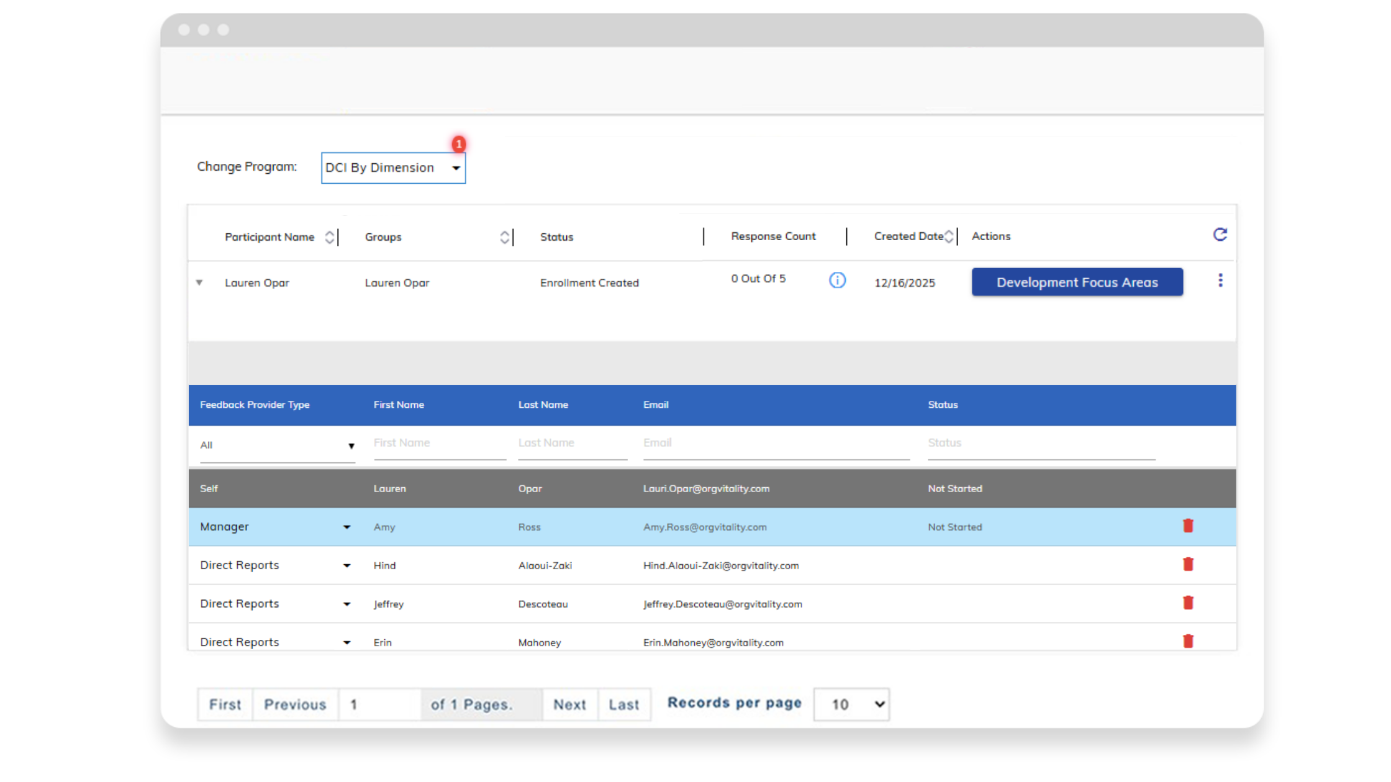Open the Feedback Provider Type All filter
The height and width of the screenshot is (782, 1391).
[277, 446]
